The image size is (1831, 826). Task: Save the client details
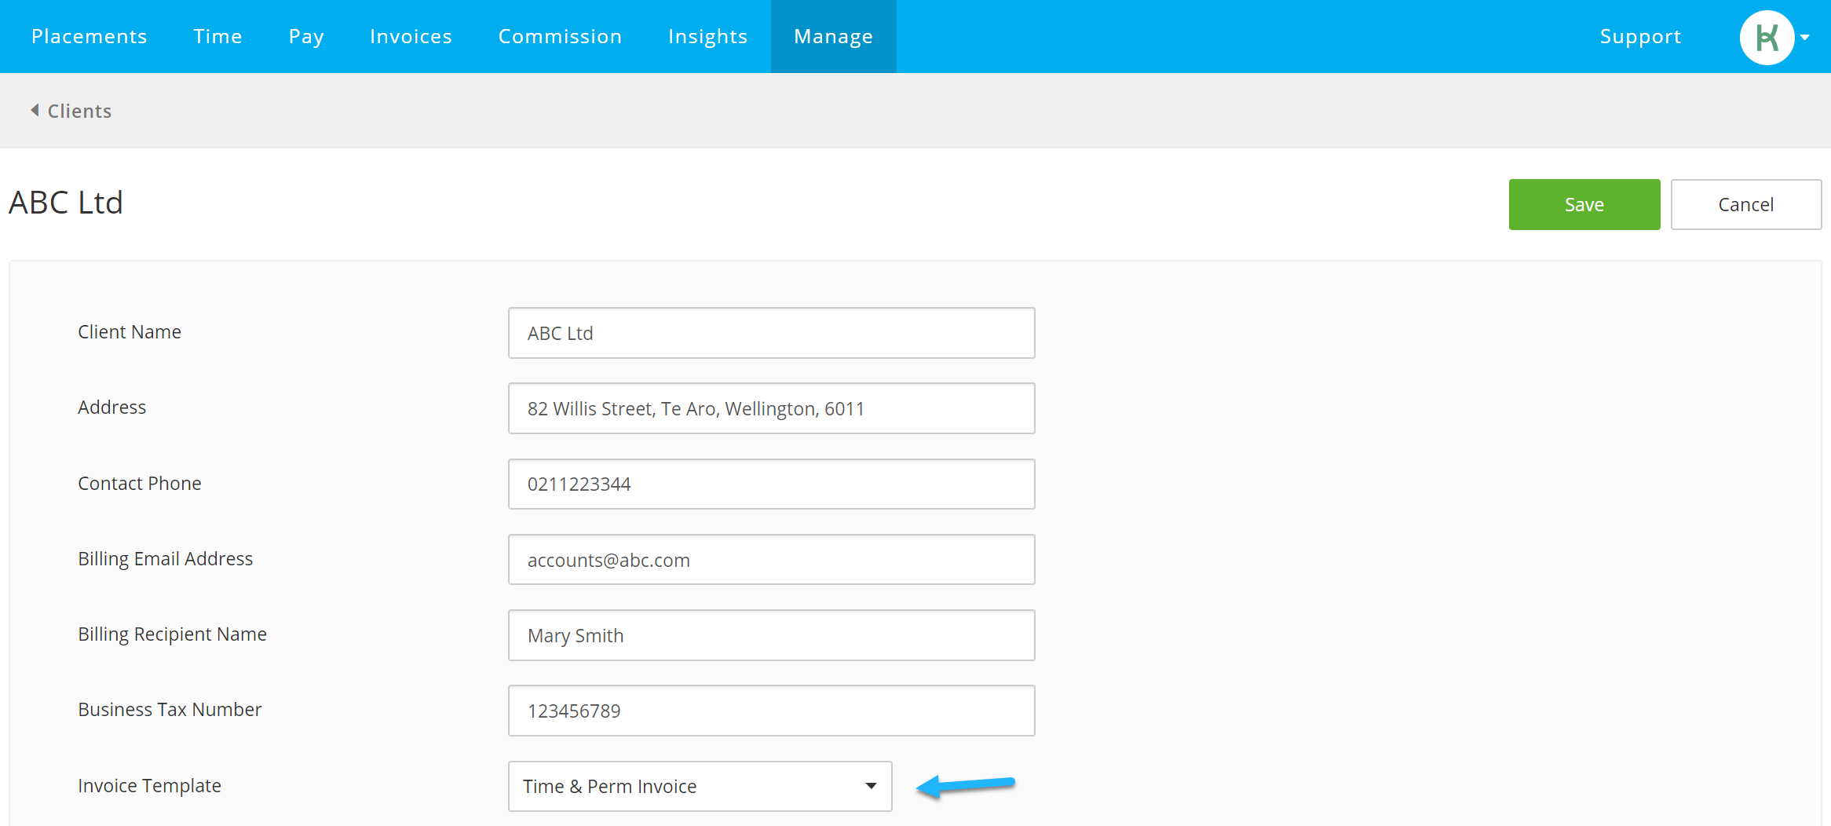click(x=1584, y=204)
